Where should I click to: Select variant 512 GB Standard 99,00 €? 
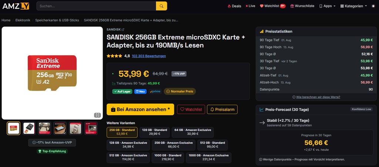[212, 144]
